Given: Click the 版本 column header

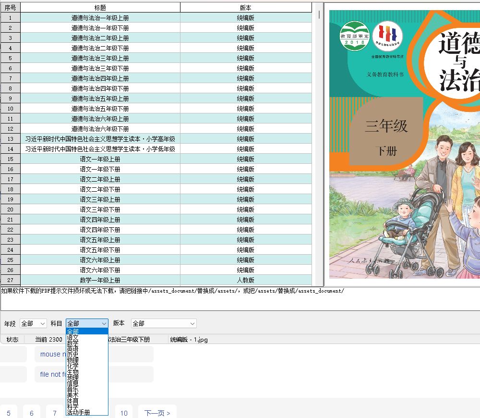Looking at the screenshot, I should (245, 8).
